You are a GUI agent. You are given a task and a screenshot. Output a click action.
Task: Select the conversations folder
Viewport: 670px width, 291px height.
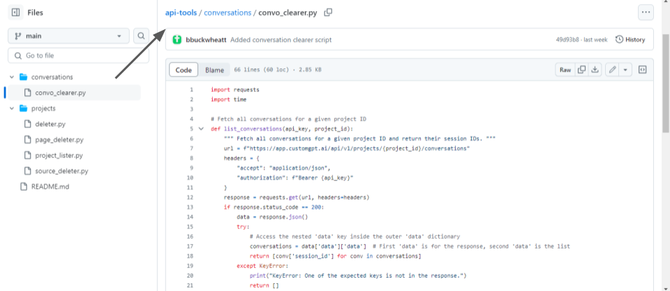52,77
